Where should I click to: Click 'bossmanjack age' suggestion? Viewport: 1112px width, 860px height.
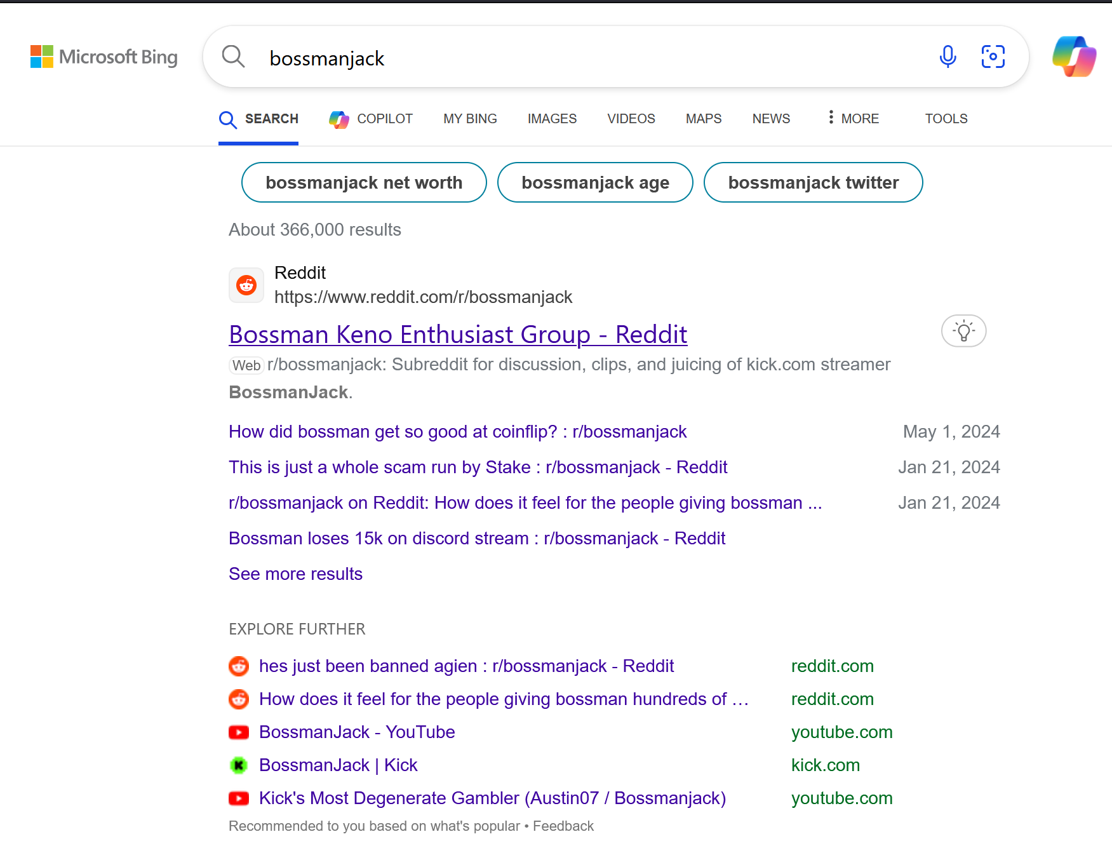click(x=595, y=182)
